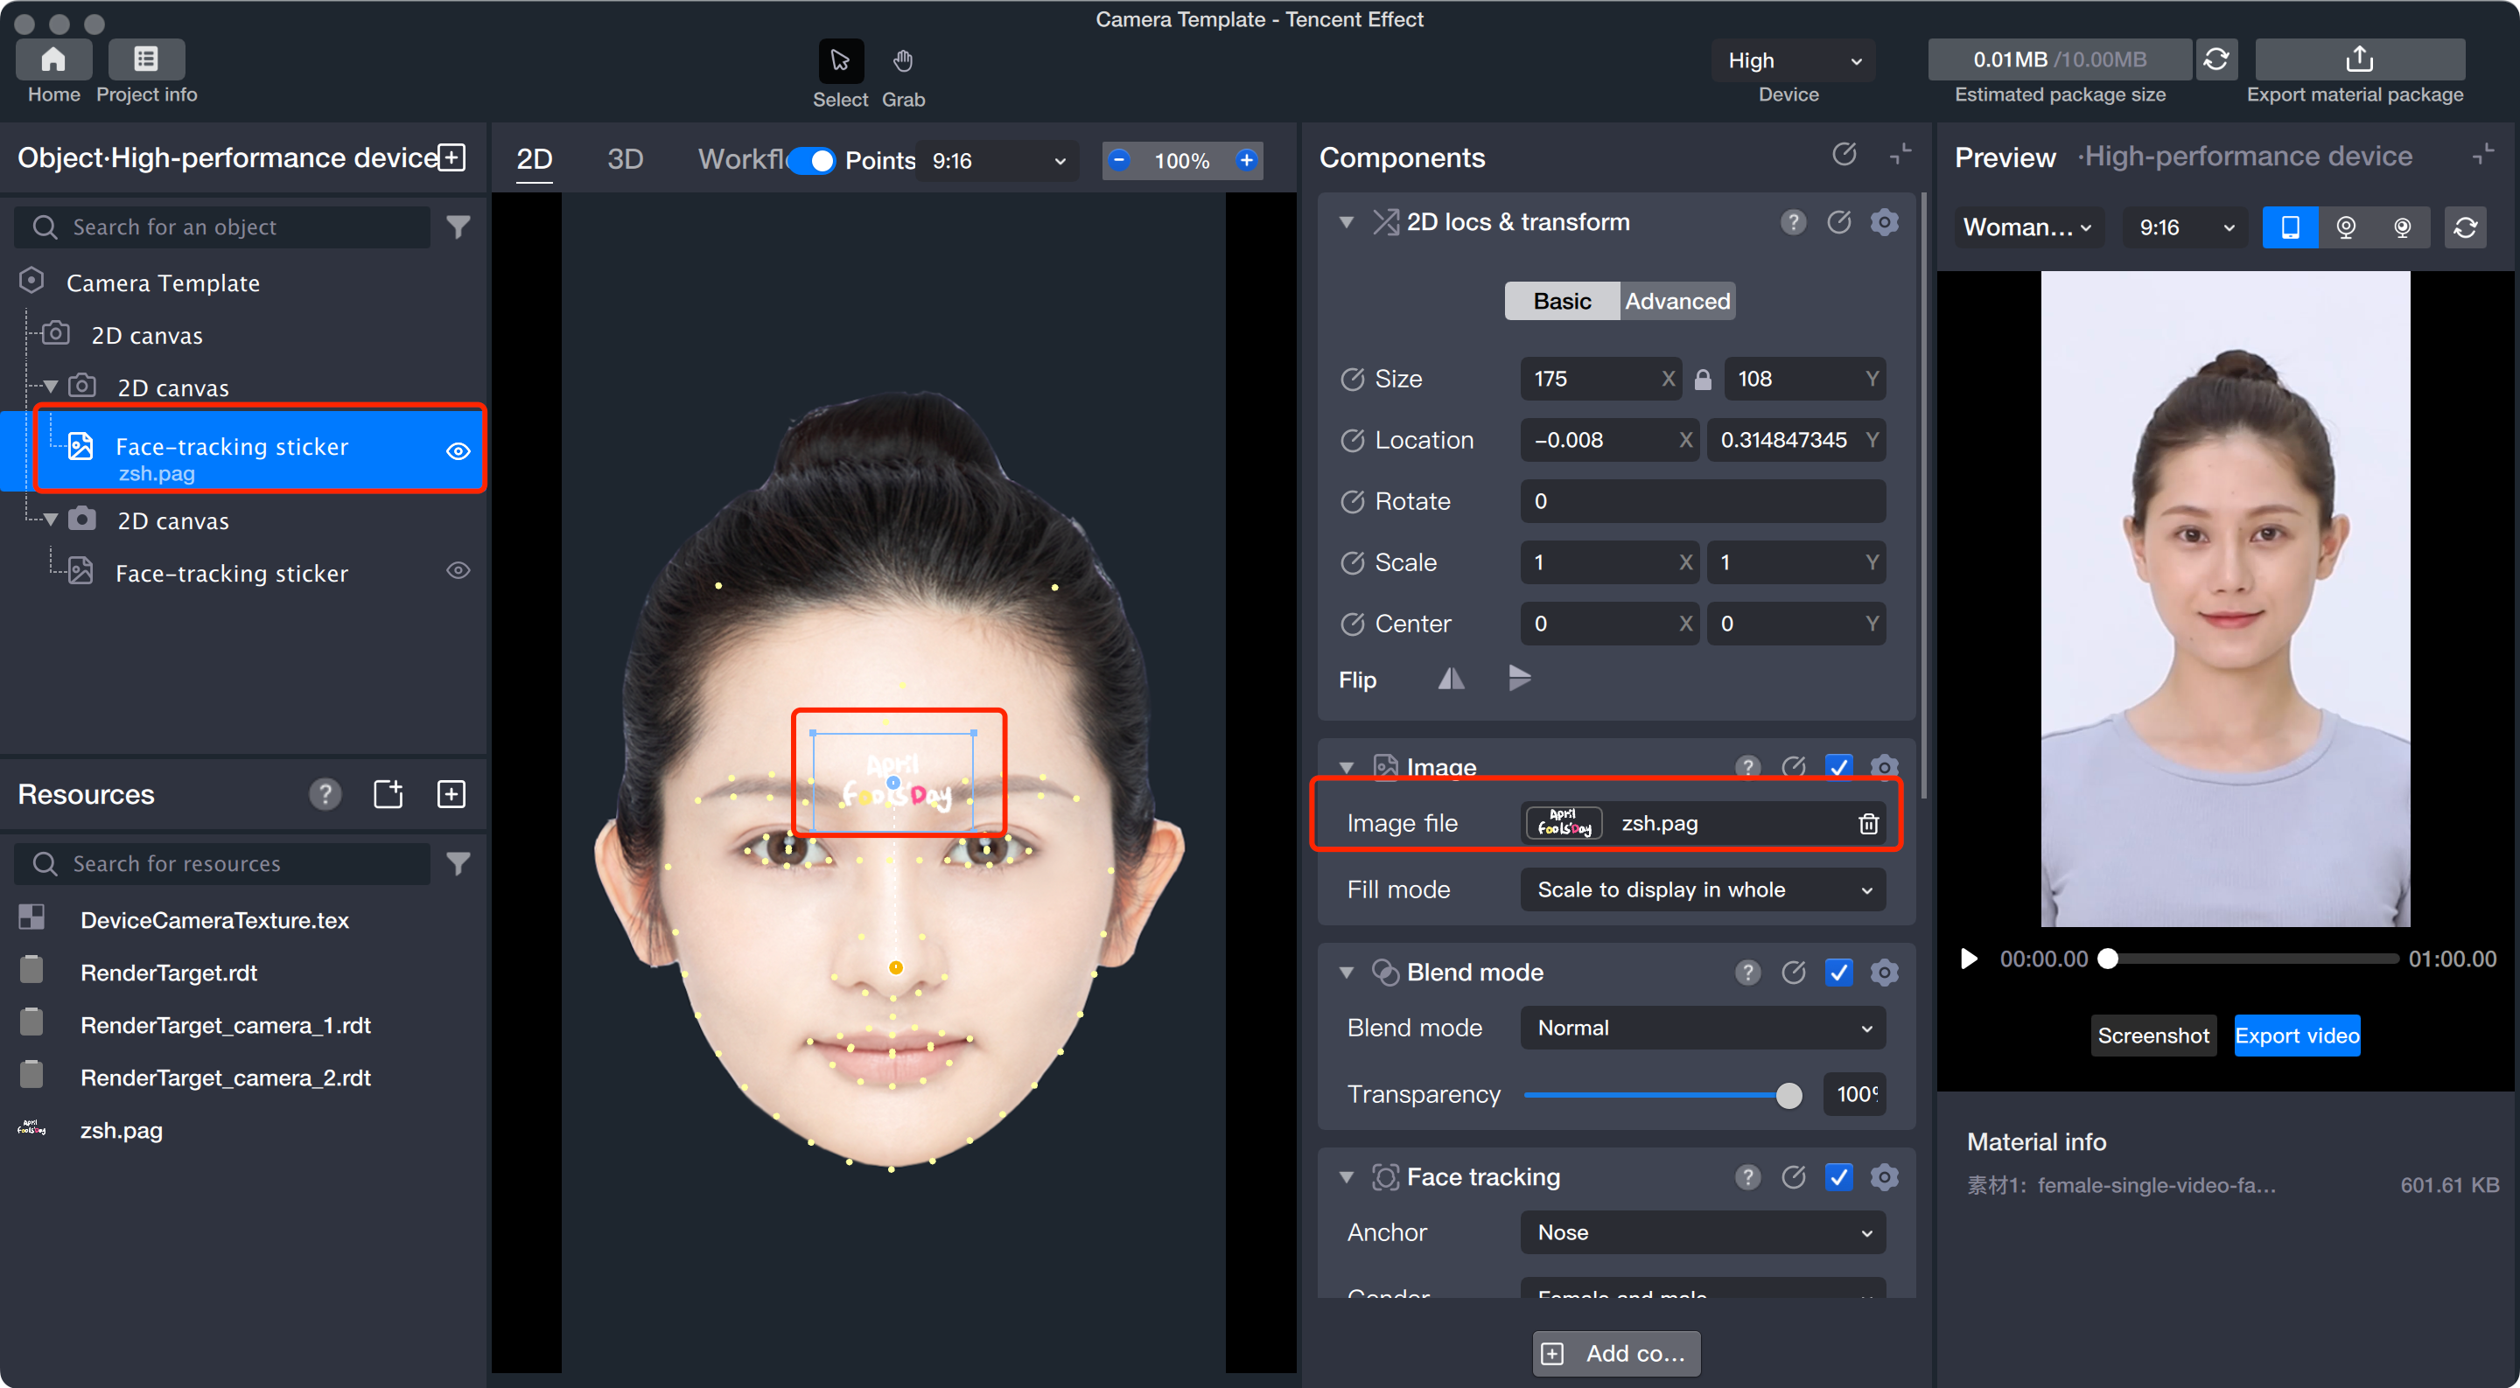Screen dimensions: 2520x1388
Task: Uncheck the Blend mode component checkbox
Action: 1839,973
